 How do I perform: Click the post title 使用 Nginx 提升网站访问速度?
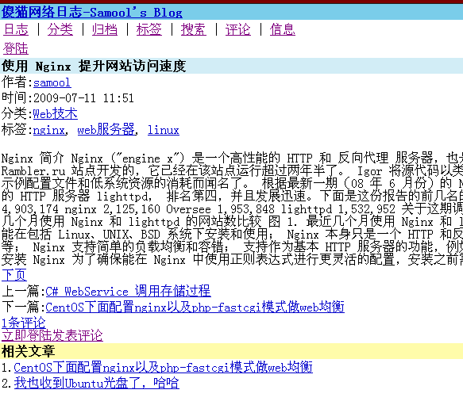click(94, 66)
